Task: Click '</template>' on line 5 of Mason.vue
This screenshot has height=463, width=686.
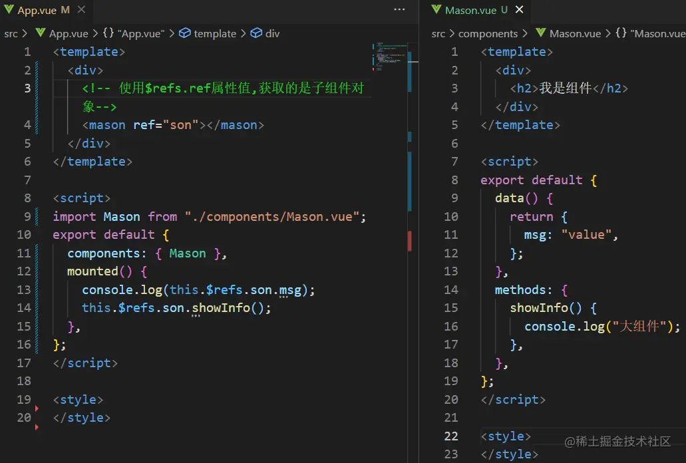Action: tap(520, 125)
